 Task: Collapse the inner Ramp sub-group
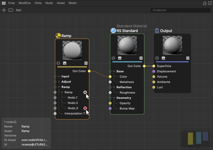[62, 92]
